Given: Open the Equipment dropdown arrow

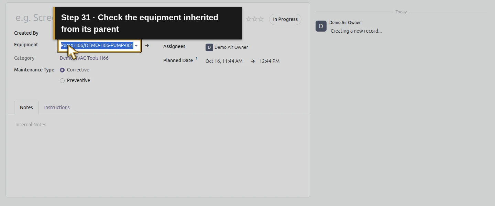Looking at the screenshot, I should 136,46.
